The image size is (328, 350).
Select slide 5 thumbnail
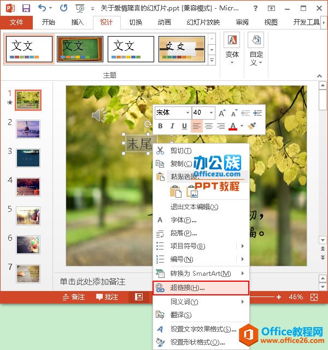coord(28,216)
